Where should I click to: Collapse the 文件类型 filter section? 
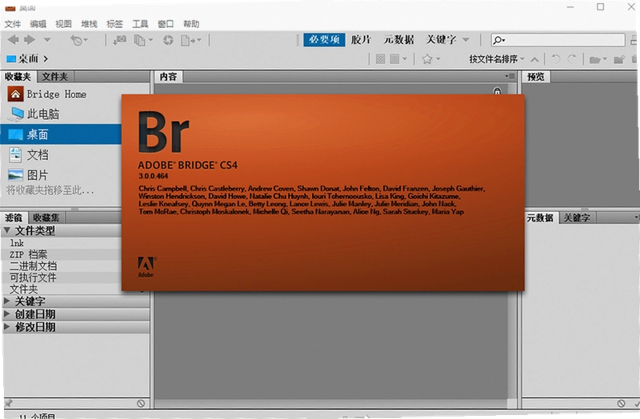[x=6, y=230]
